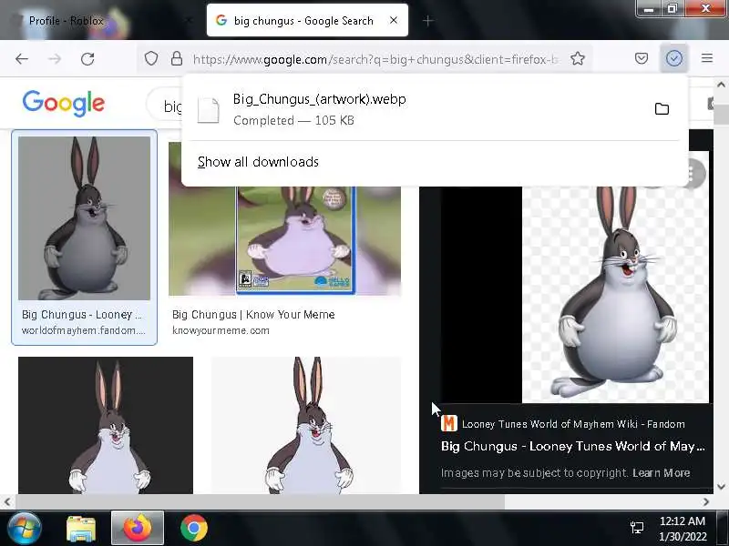
Task: Click the horizontal scrollbar left arrow
Action: 7,502
